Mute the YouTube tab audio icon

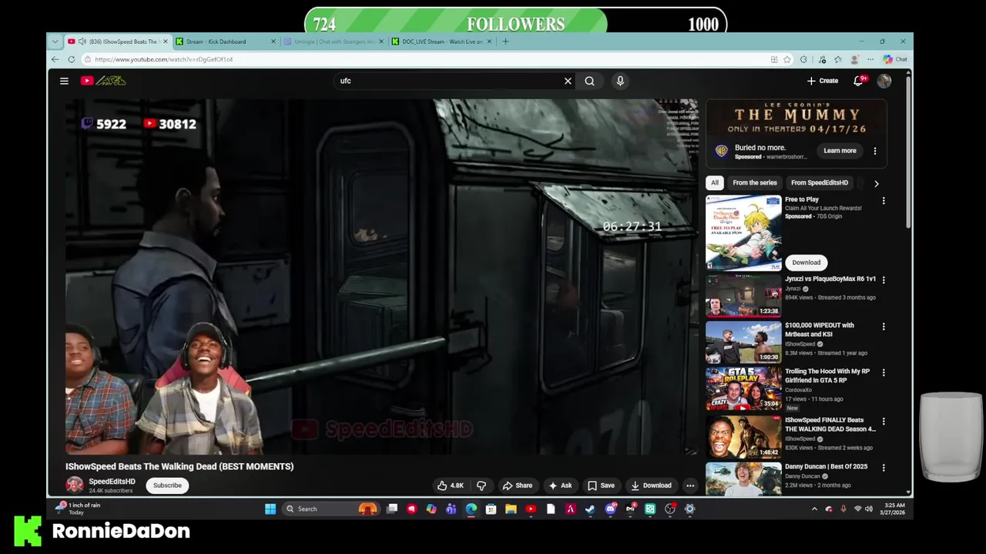pos(82,42)
